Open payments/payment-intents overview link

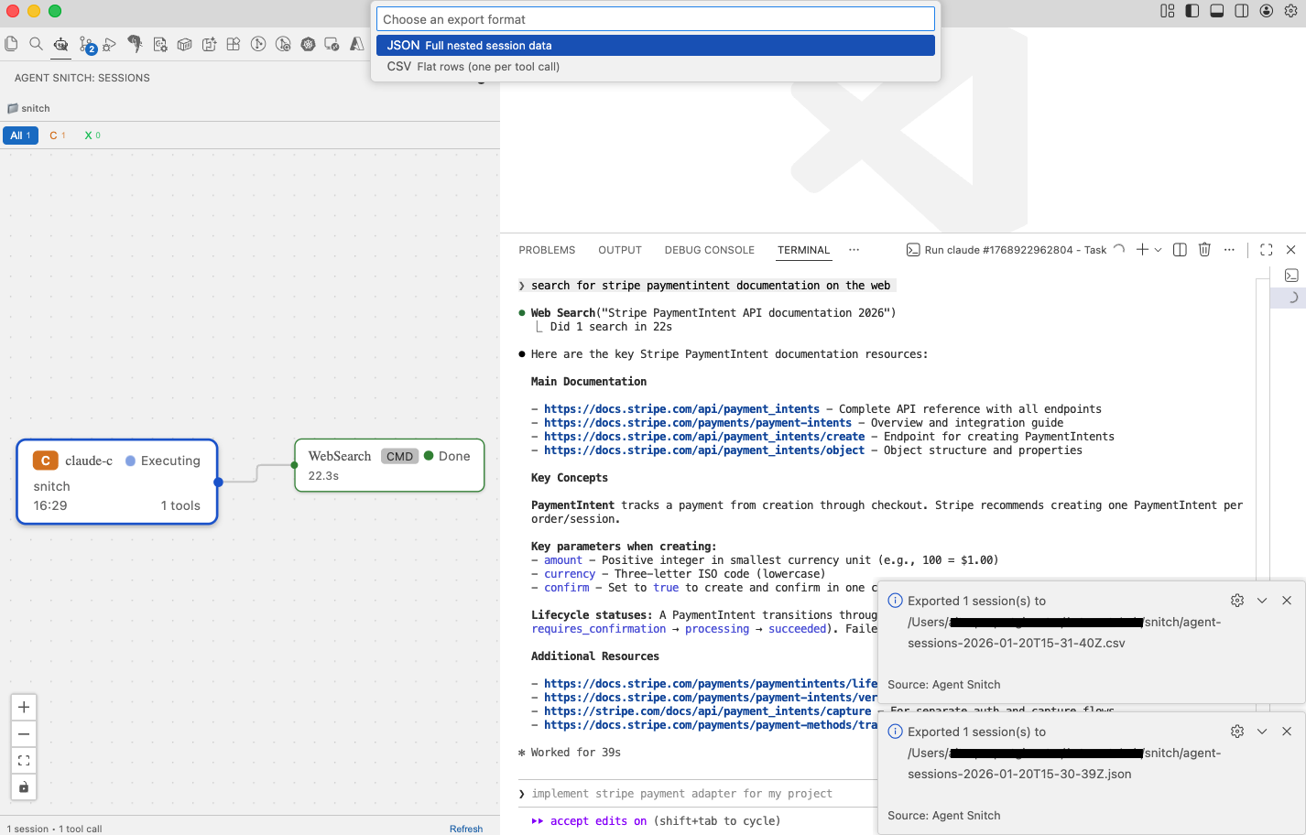point(698,423)
